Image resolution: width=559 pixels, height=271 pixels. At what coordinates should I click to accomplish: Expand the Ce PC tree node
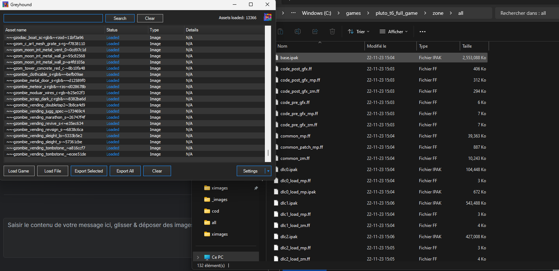coord(198,257)
